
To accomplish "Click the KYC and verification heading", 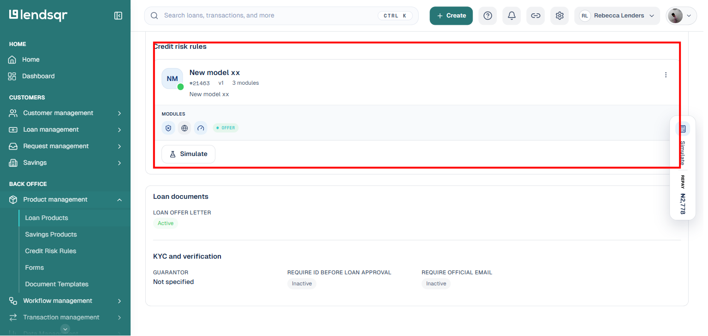I will point(187,256).
